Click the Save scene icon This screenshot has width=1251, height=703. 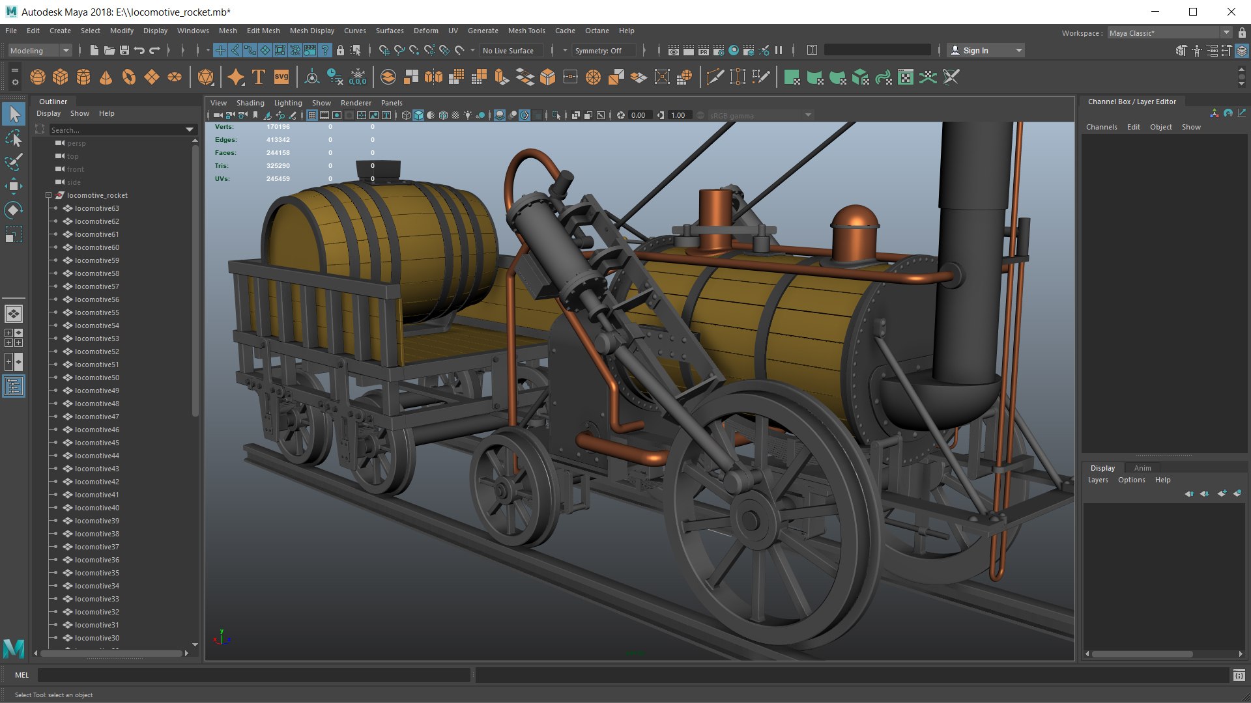[124, 50]
